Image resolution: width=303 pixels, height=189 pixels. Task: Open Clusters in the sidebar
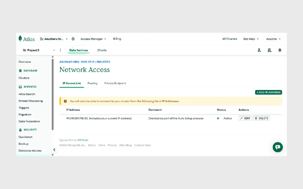pos(24,78)
